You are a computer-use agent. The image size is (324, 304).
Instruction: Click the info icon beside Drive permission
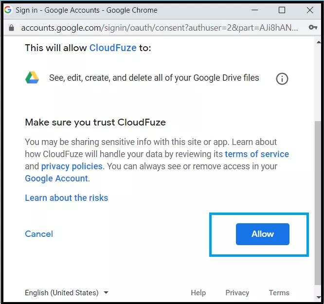pyautogui.click(x=282, y=79)
